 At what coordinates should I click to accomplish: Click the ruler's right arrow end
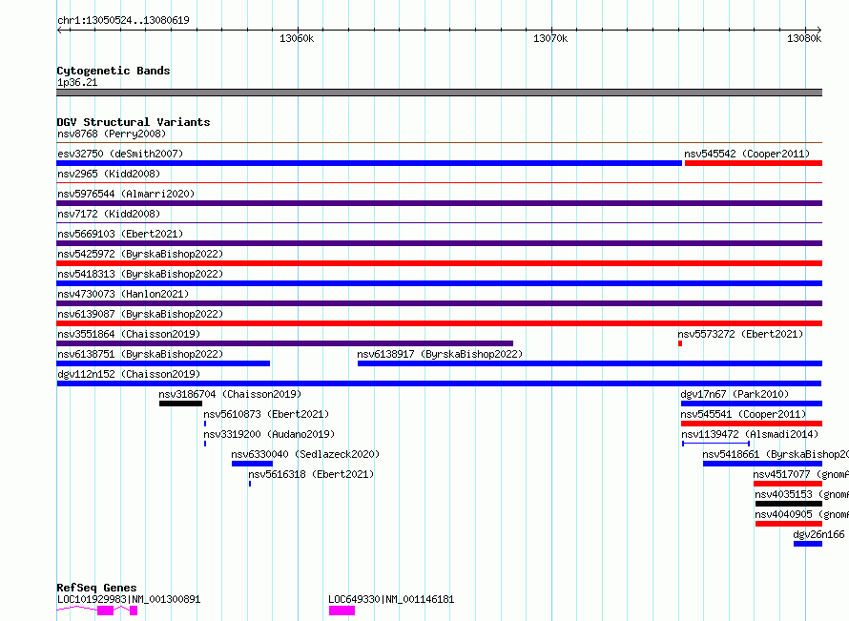click(x=819, y=31)
